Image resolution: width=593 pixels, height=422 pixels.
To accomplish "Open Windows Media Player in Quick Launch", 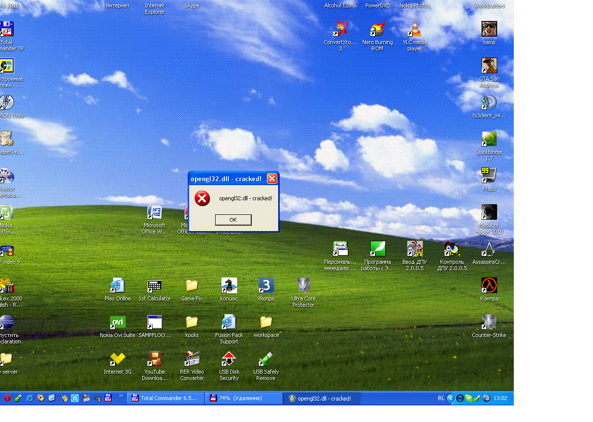I will (x=41, y=398).
